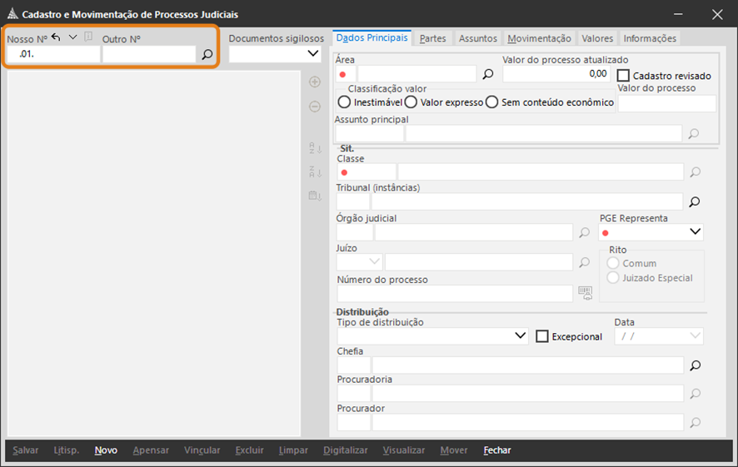
Task: Click the back arrow next to Nosso Nº
Action: click(x=56, y=37)
